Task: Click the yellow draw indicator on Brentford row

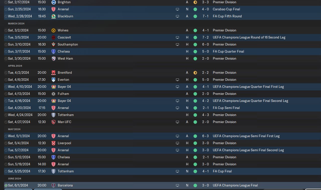Action: (195, 72)
